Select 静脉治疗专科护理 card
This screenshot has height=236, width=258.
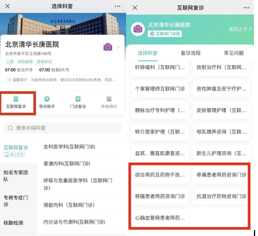tap(160, 110)
